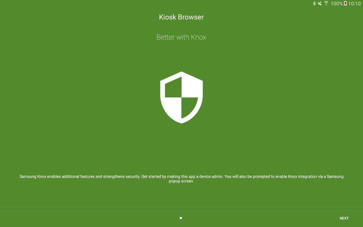This screenshot has height=227, width=363.
Task: Tap the 100% battery percentage text
Action: tap(337, 4)
